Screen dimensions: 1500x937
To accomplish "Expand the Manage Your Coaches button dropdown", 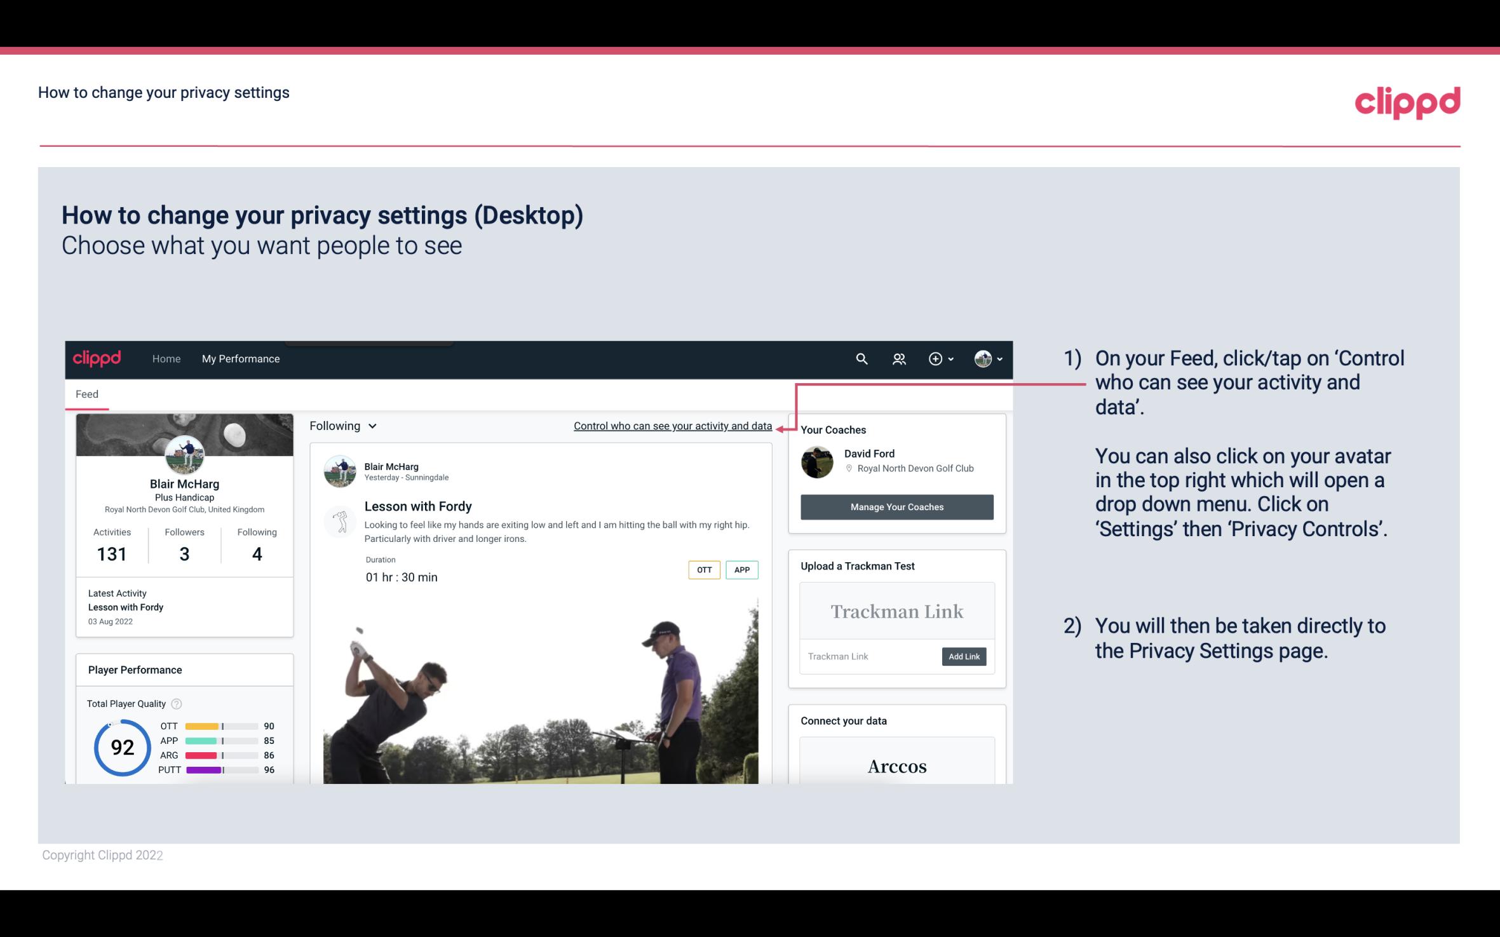I will [897, 506].
